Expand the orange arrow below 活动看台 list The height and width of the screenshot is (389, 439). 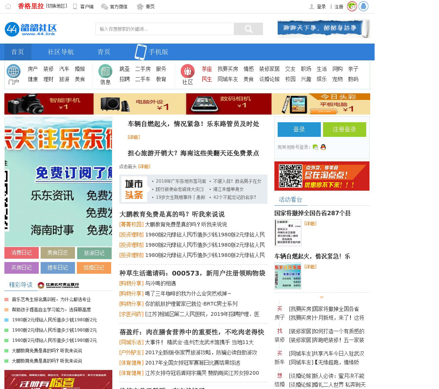click(x=322, y=298)
